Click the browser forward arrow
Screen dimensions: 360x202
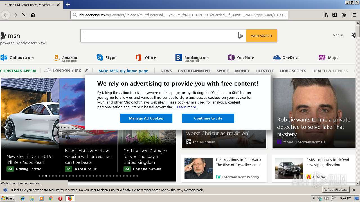[x=15, y=15]
